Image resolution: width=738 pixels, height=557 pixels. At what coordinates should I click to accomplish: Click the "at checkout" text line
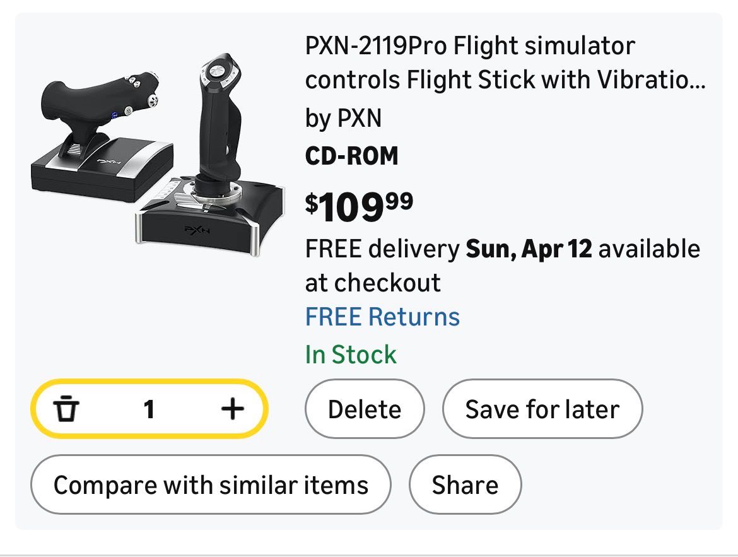(372, 283)
